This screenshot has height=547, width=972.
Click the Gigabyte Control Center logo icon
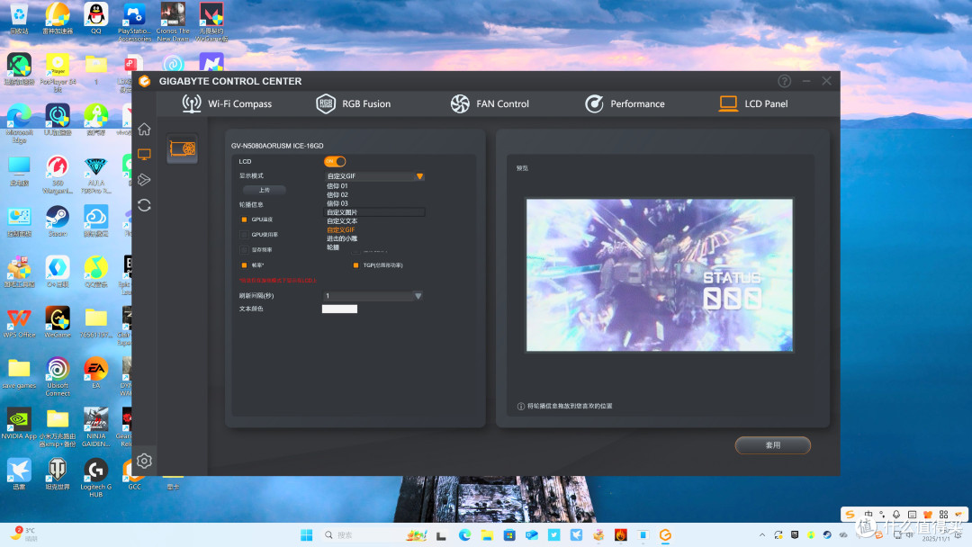tap(144, 81)
